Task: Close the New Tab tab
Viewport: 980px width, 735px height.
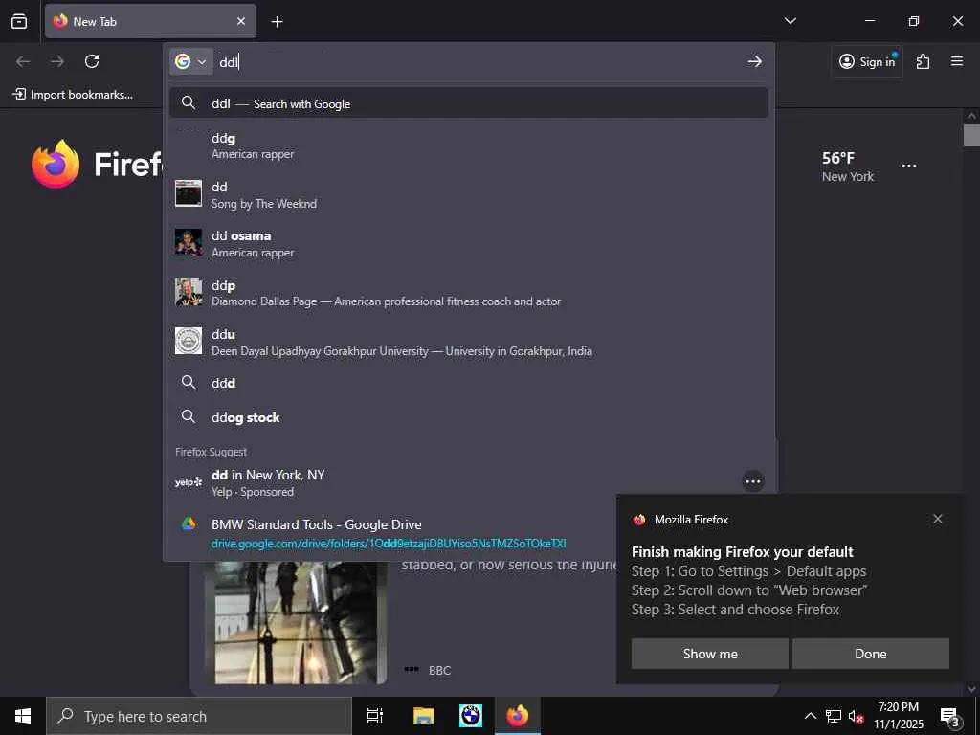Action: [x=241, y=21]
